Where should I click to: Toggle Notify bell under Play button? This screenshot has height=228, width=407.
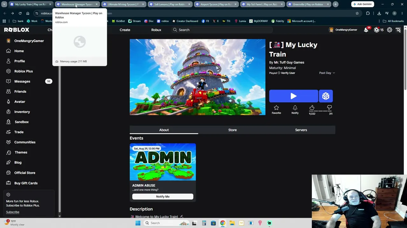(295, 109)
